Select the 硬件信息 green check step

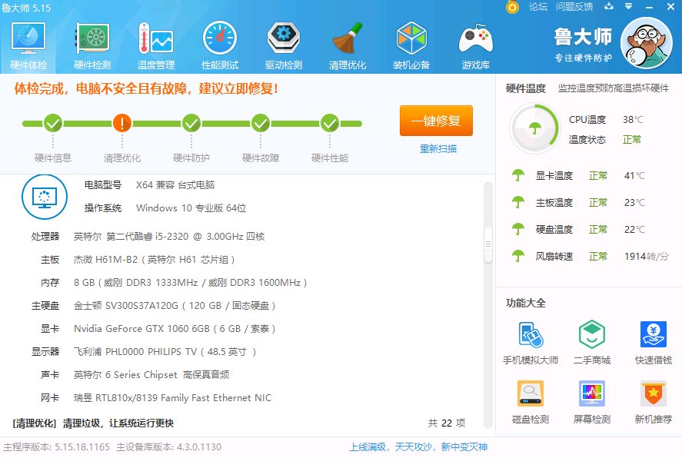(x=53, y=124)
